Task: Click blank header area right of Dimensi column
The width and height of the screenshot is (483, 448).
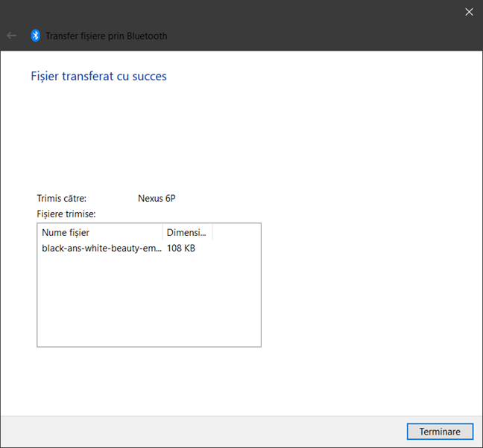Action: 236,233
